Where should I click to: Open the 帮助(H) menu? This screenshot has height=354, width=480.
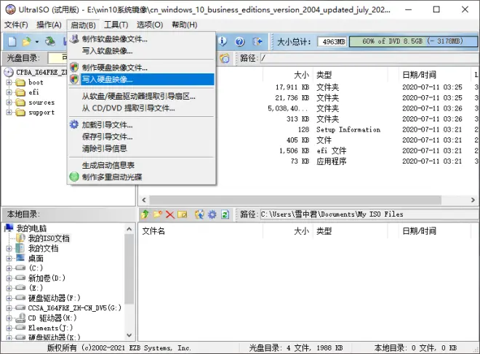click(x=184, y=25)
